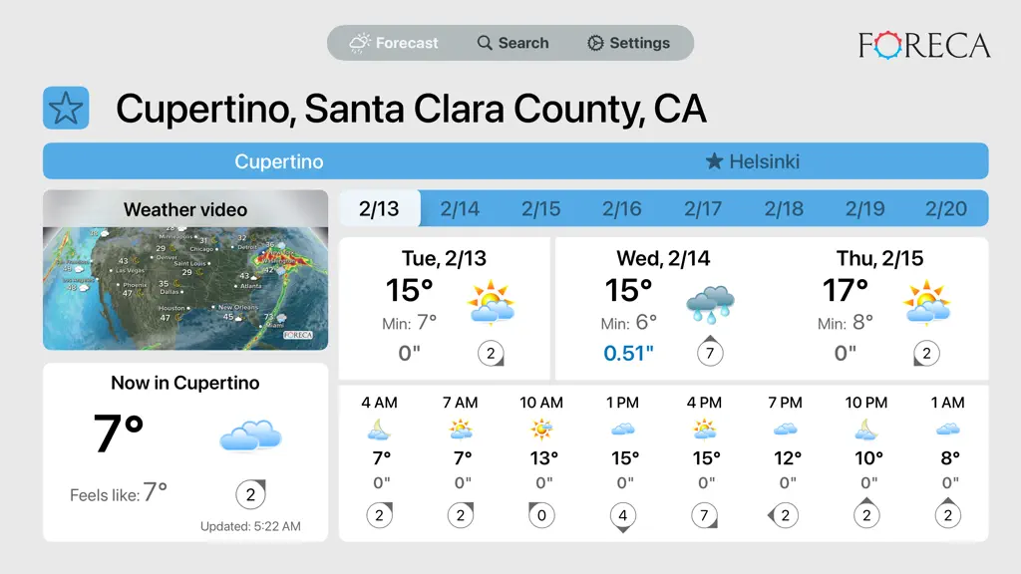Select the 2/17 date tab
This screenshot has width=1021, height=574.
click(703, 209)
